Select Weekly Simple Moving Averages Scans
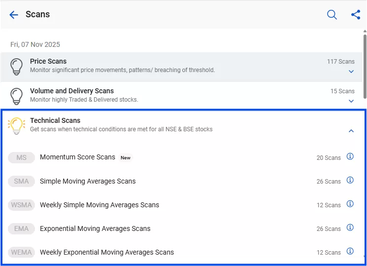This screenshot has height=266, width=367. [100, 205]
